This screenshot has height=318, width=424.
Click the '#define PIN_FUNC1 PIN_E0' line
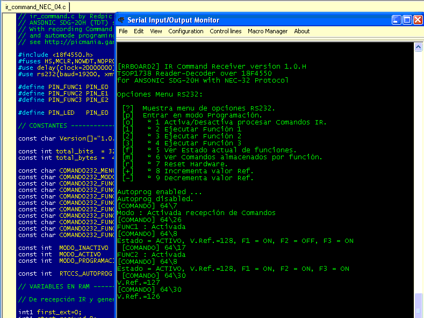coord(63,87)
